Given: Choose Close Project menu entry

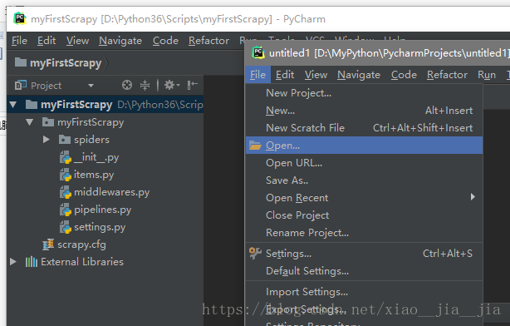Looking at the screenshot, I should (364, 215).
